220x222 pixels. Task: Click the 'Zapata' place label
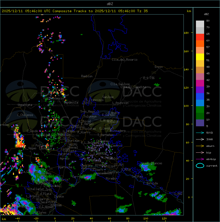pos(59,196)
